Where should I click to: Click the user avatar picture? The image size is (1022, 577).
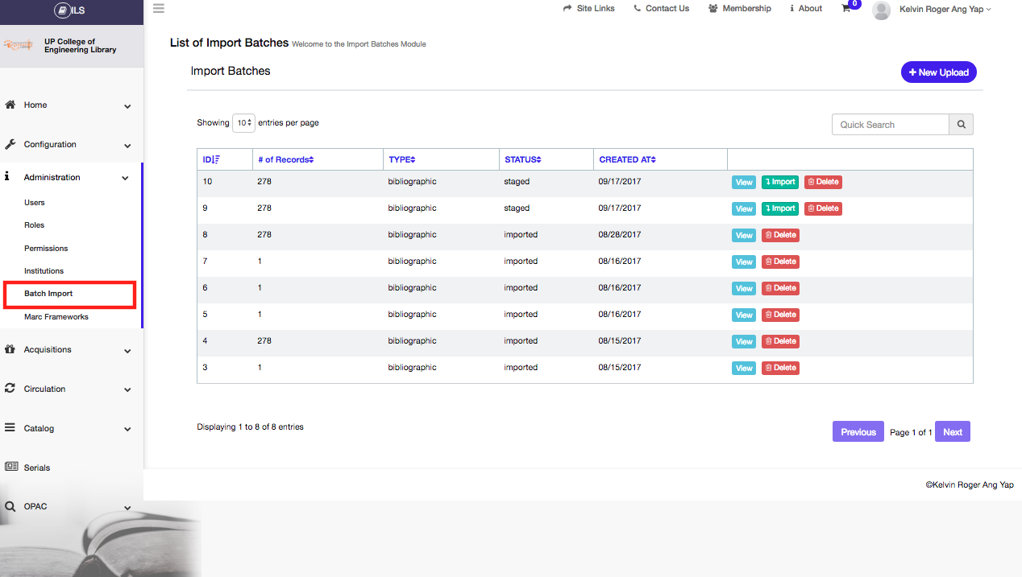coord(881,10)
